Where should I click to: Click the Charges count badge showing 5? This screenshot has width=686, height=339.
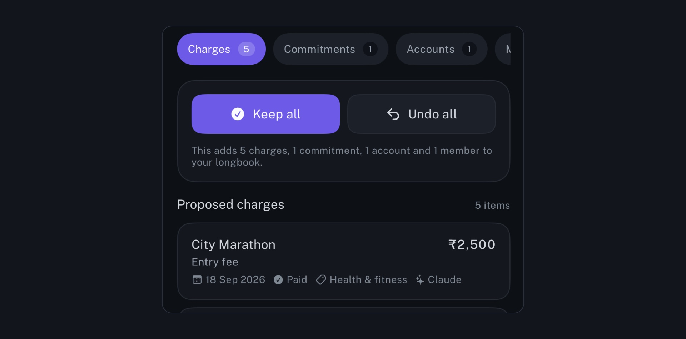(x=246, y=49)
